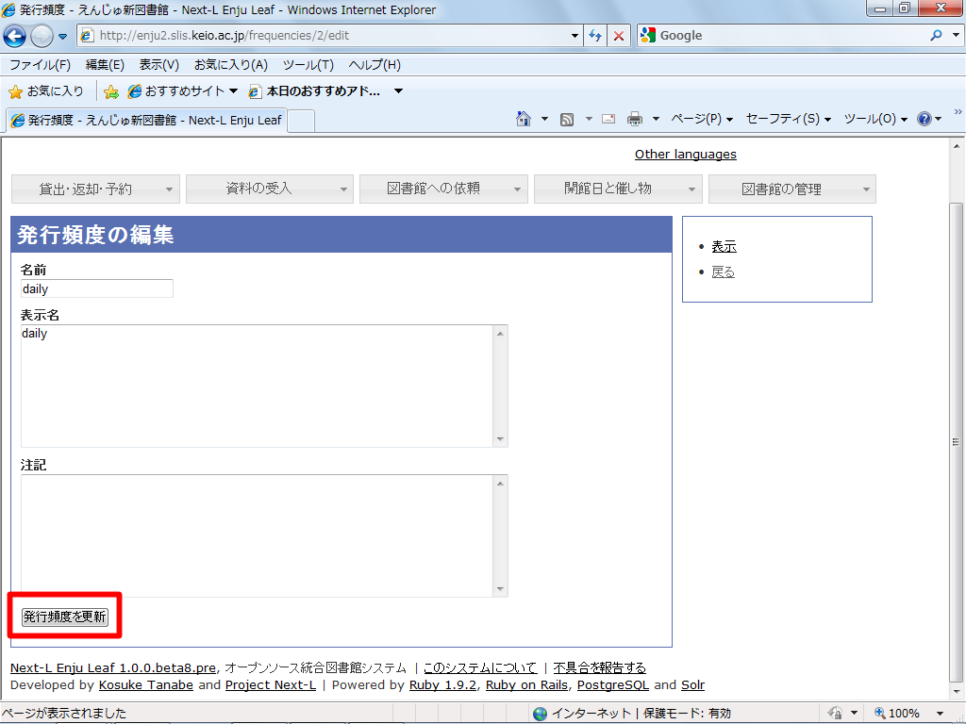Open the ファイル(F) menu
966x724 pixels.
(x=40, y=65)
